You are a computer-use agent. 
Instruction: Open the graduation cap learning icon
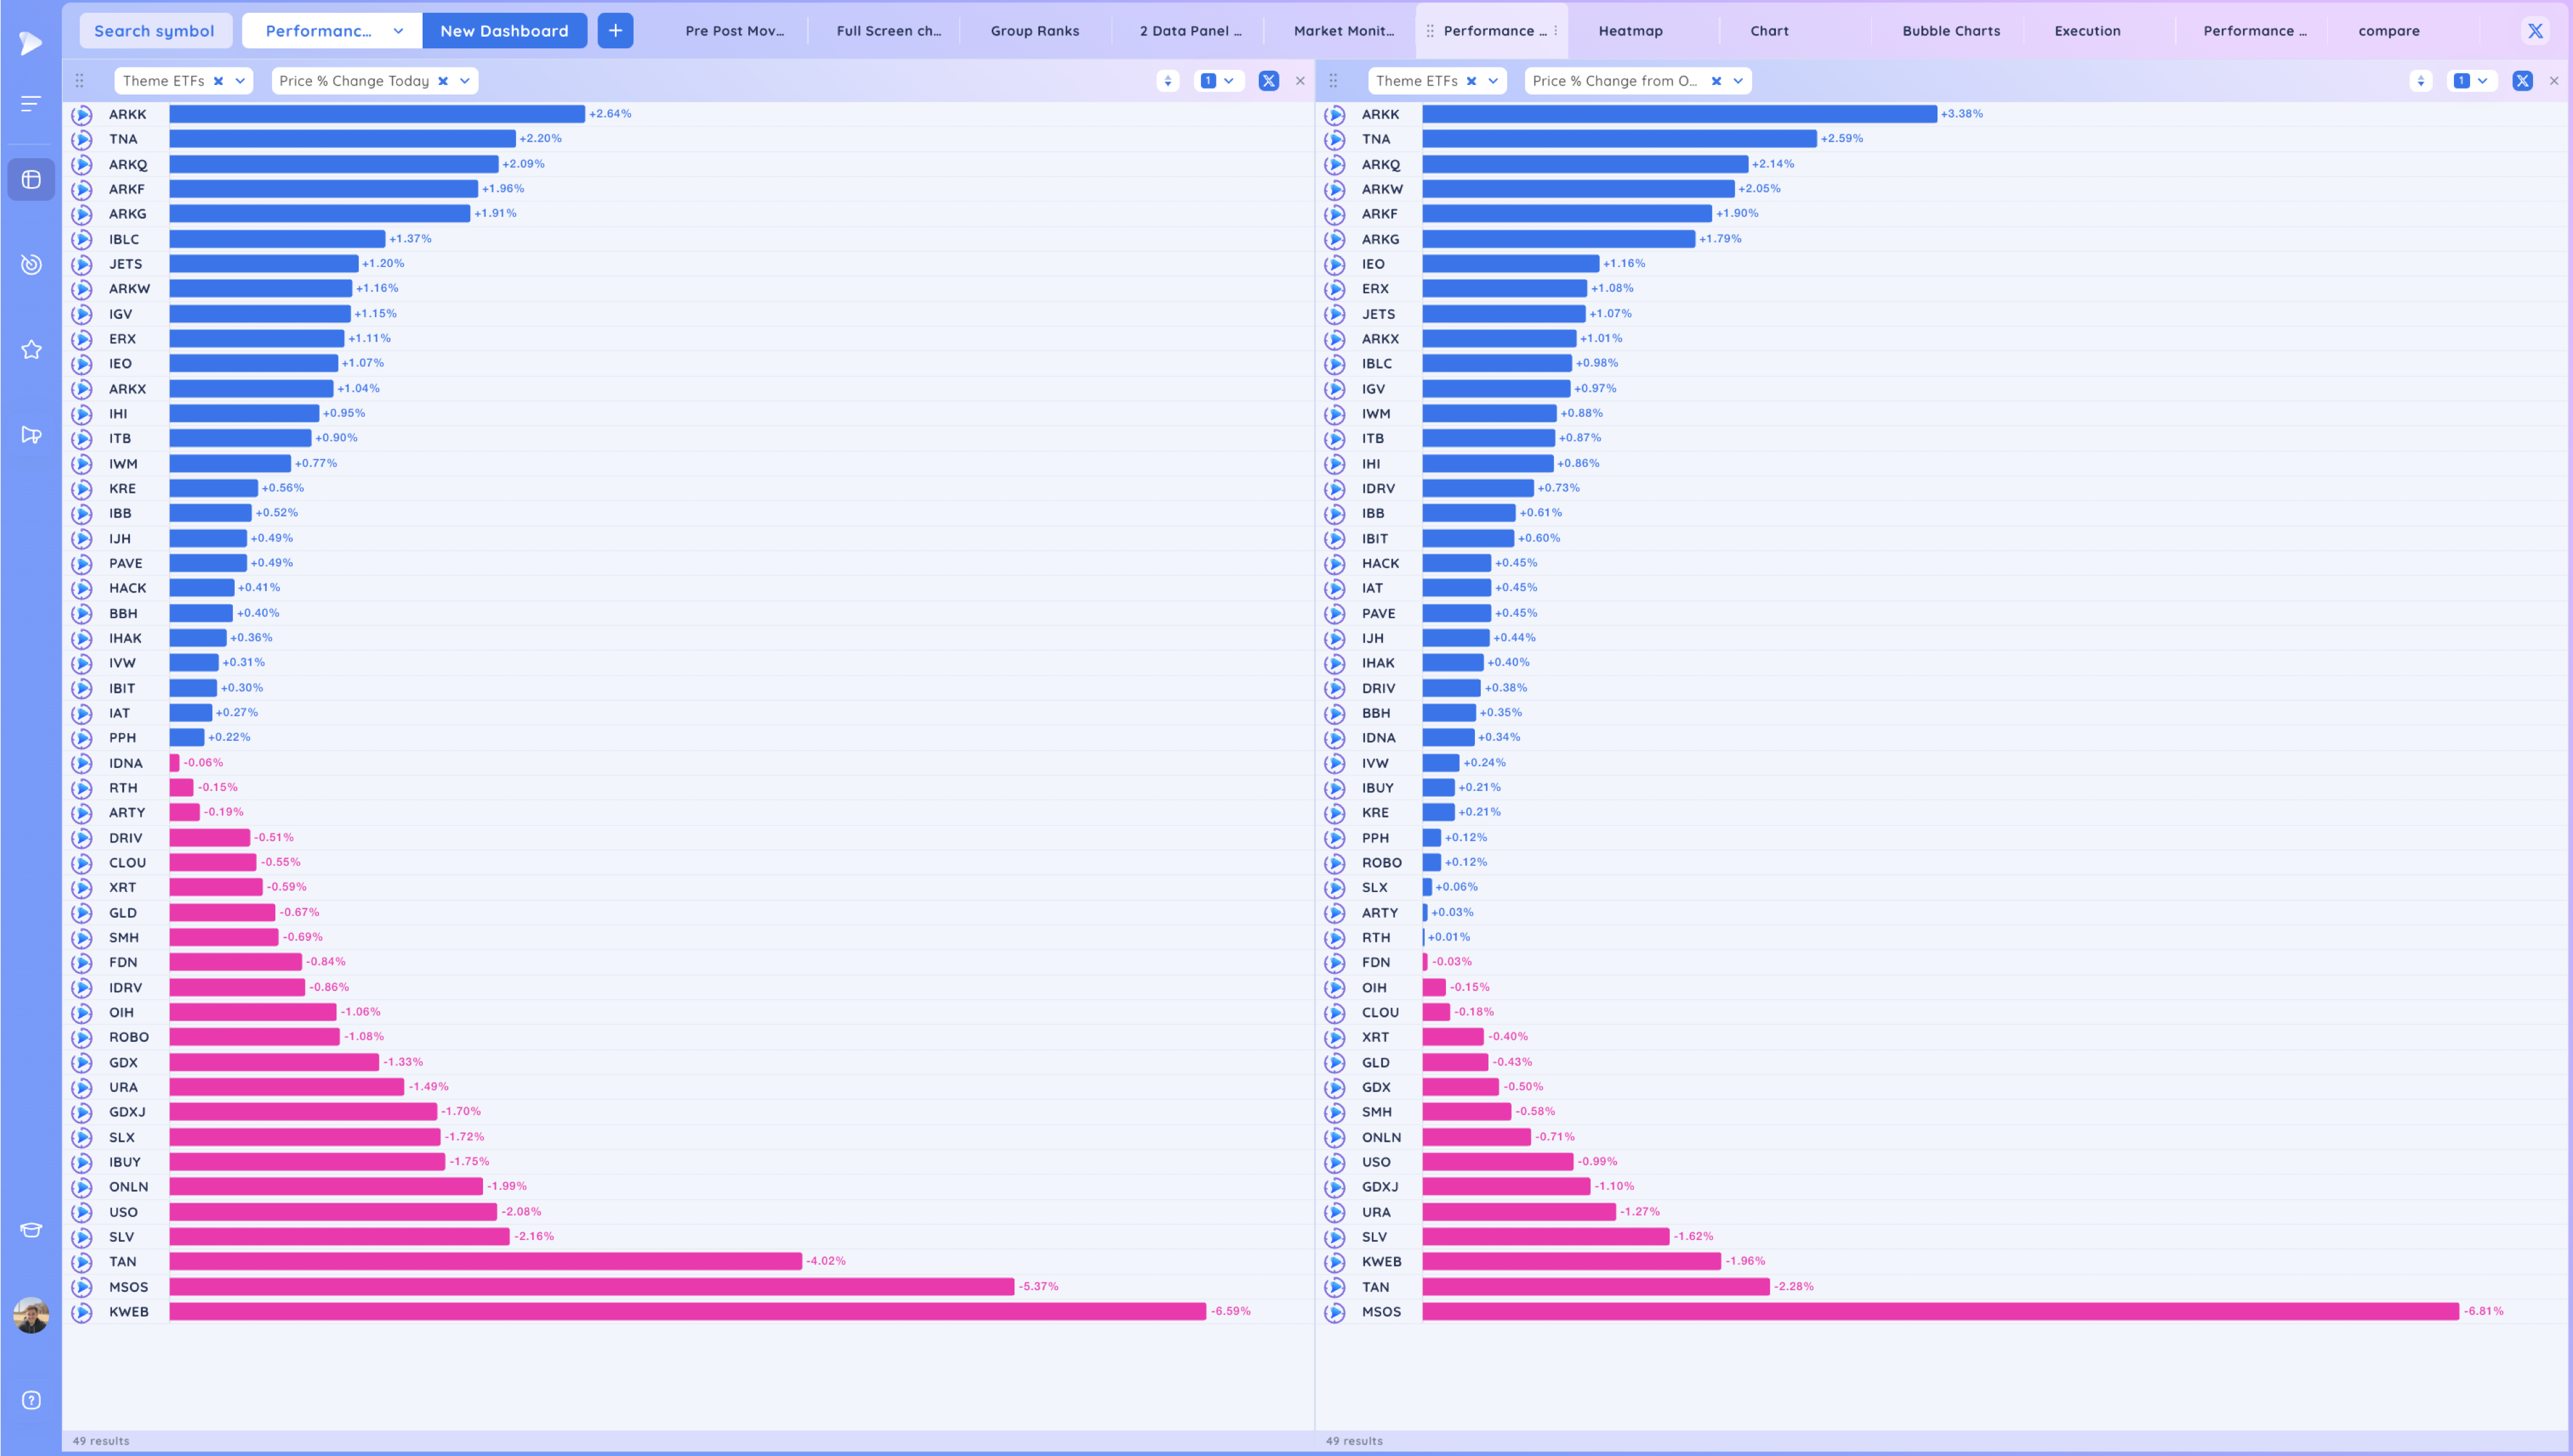pyautogui.click(x=31, y=1230)
